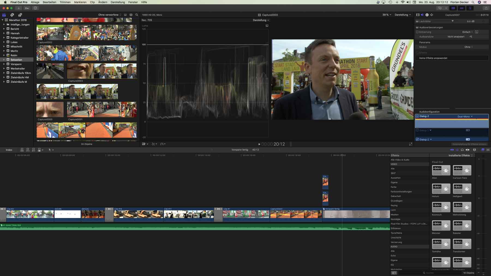Image resolution: width=491 pixels, height=276 pixels.
Task: Open the Einfach equalizer preset popup
Action: [x=468, y=32]
